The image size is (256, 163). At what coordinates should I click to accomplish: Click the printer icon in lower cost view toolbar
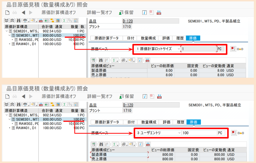point(124,144)
